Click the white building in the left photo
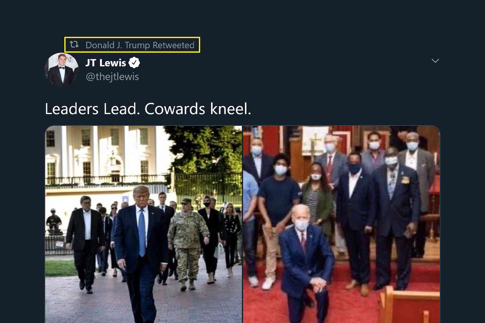Screen dimensions: 485x323 pos(107,155)
